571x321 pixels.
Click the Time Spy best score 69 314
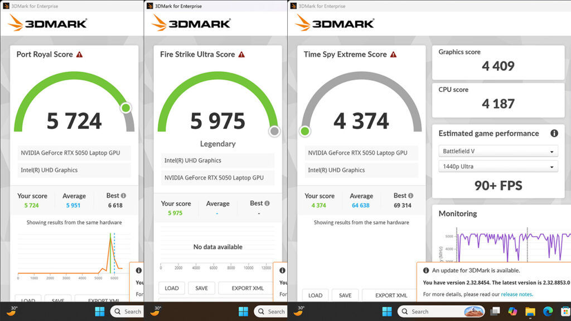pos(403,206)
